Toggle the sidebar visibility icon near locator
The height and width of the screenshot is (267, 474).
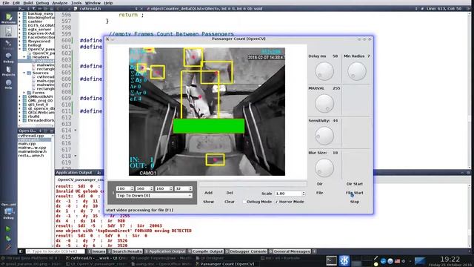pos(21,251)
